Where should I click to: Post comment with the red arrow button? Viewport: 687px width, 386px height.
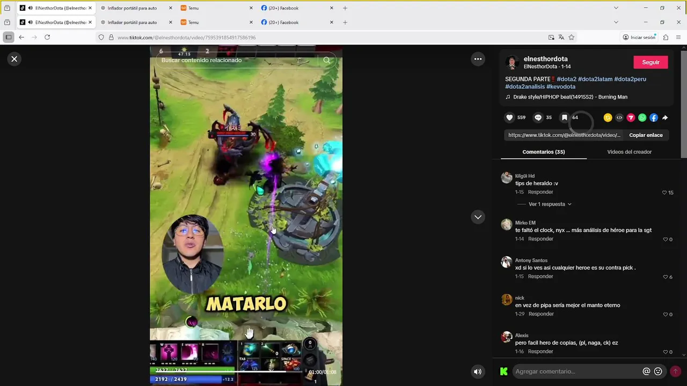(675, 371)
